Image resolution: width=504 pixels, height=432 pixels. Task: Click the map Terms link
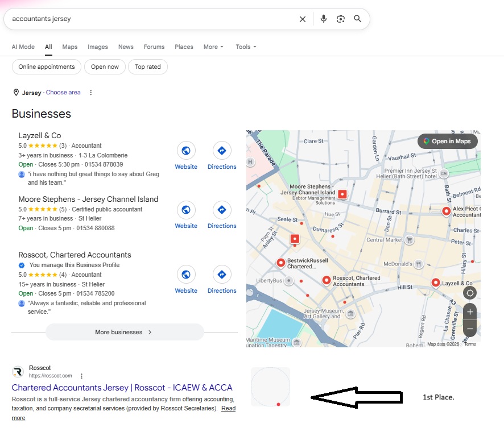point(470,344)
